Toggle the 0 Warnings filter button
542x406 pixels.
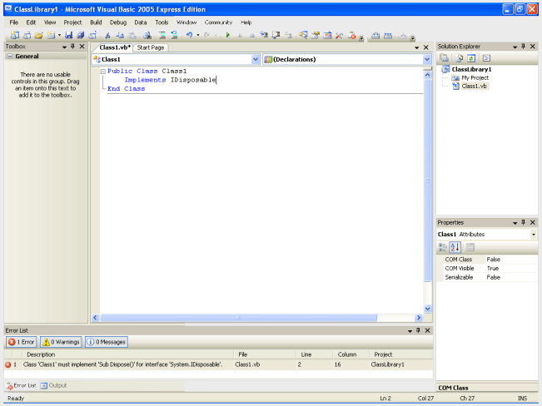[x=59, y=342]
